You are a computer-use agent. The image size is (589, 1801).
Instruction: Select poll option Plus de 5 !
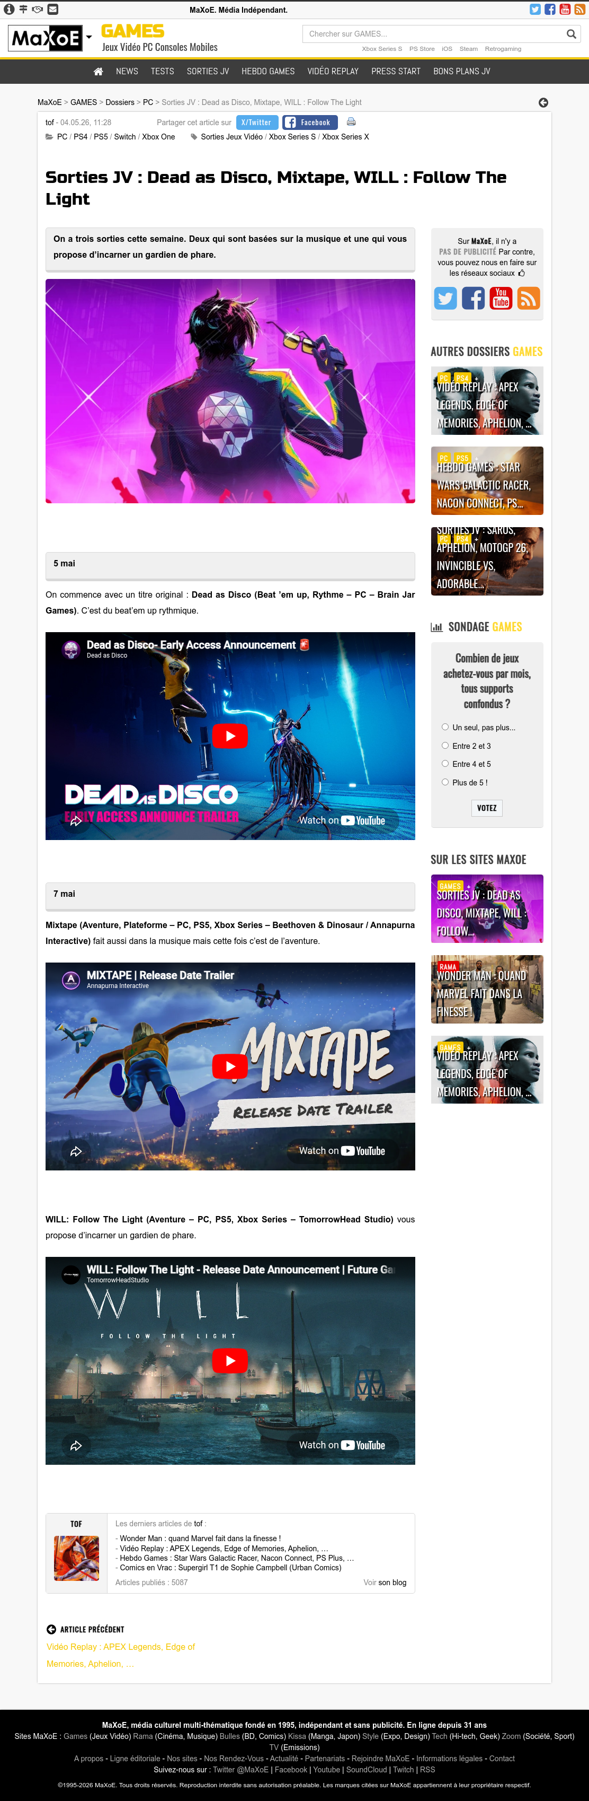pyautogui.click(x=445, y=782)
